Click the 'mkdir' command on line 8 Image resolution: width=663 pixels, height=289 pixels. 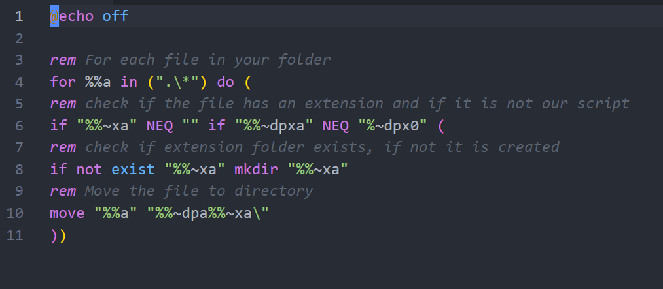257,170
